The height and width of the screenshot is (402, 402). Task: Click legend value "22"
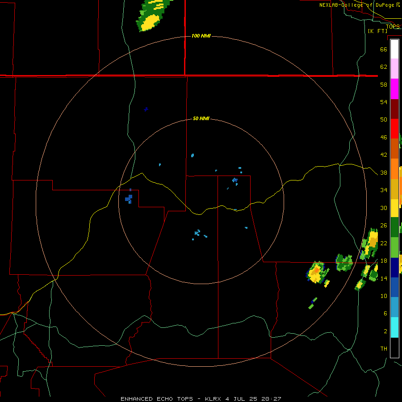click(384, 243)
